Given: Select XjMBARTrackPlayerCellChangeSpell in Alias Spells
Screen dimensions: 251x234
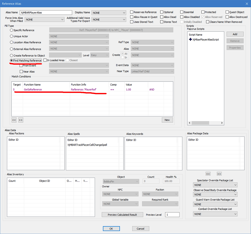Looking at the screenshot, I should [87, 145].
